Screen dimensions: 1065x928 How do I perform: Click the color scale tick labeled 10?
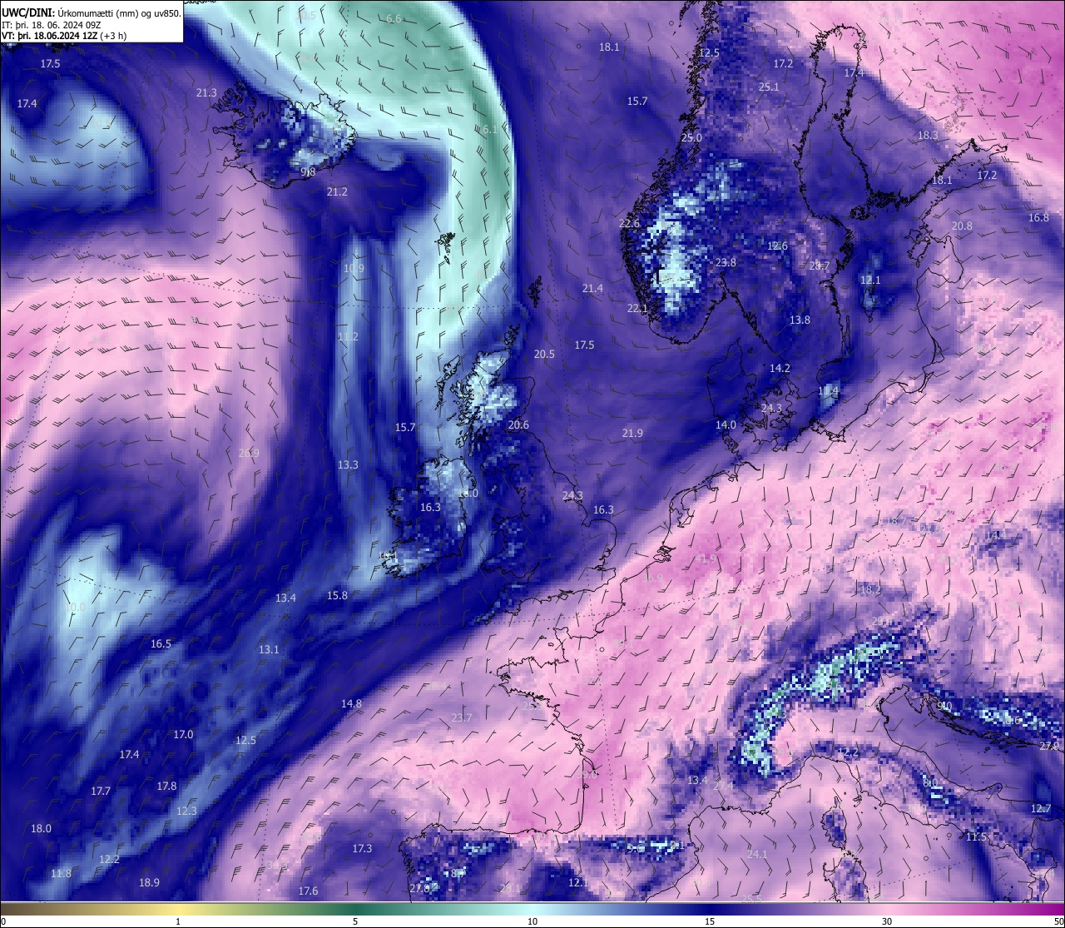pos(532,921)
